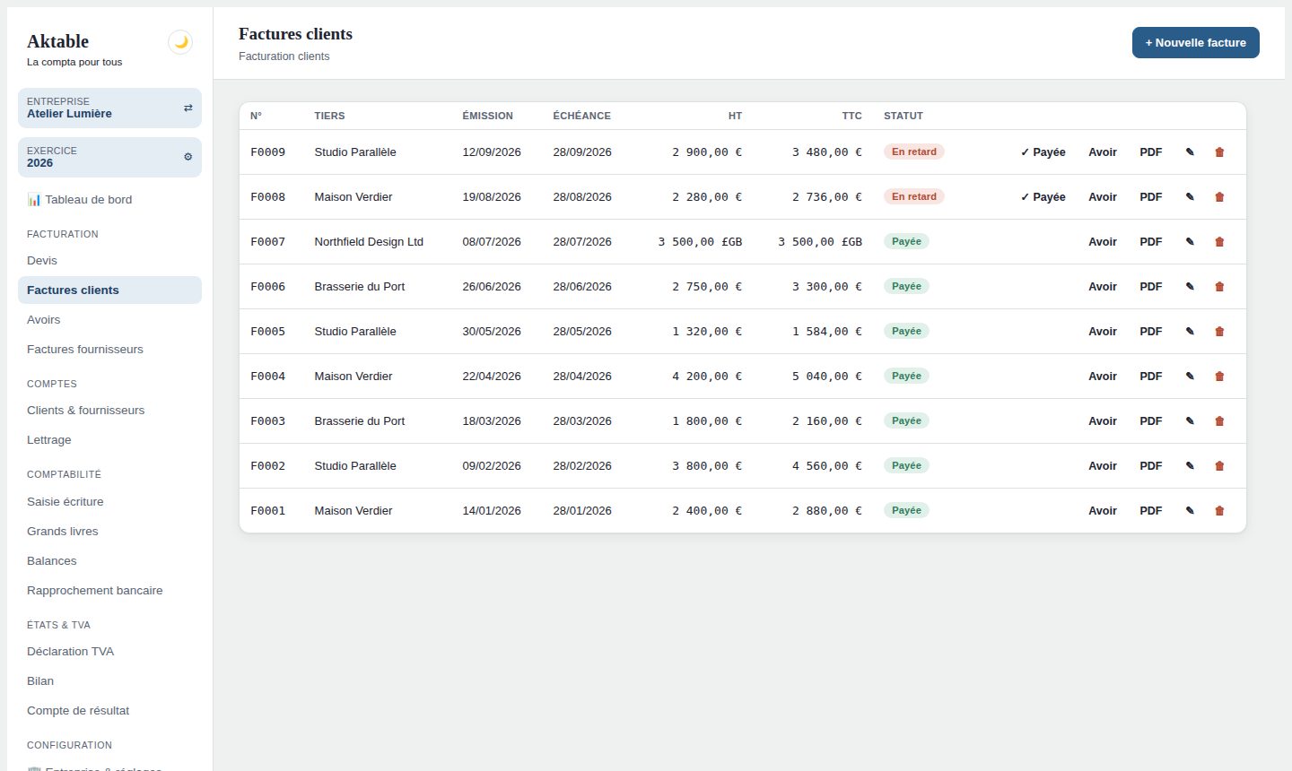The width and height of the screenshot is (1292, 771).
Task: Navigate to Déclaration TVA
Action: pyautogui.click(x=109, y=652)
